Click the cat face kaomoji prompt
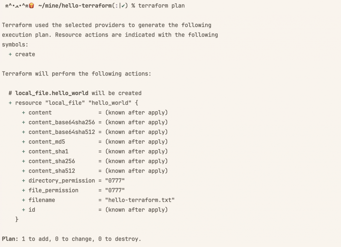The image size is (341, 247). (17, 6)
